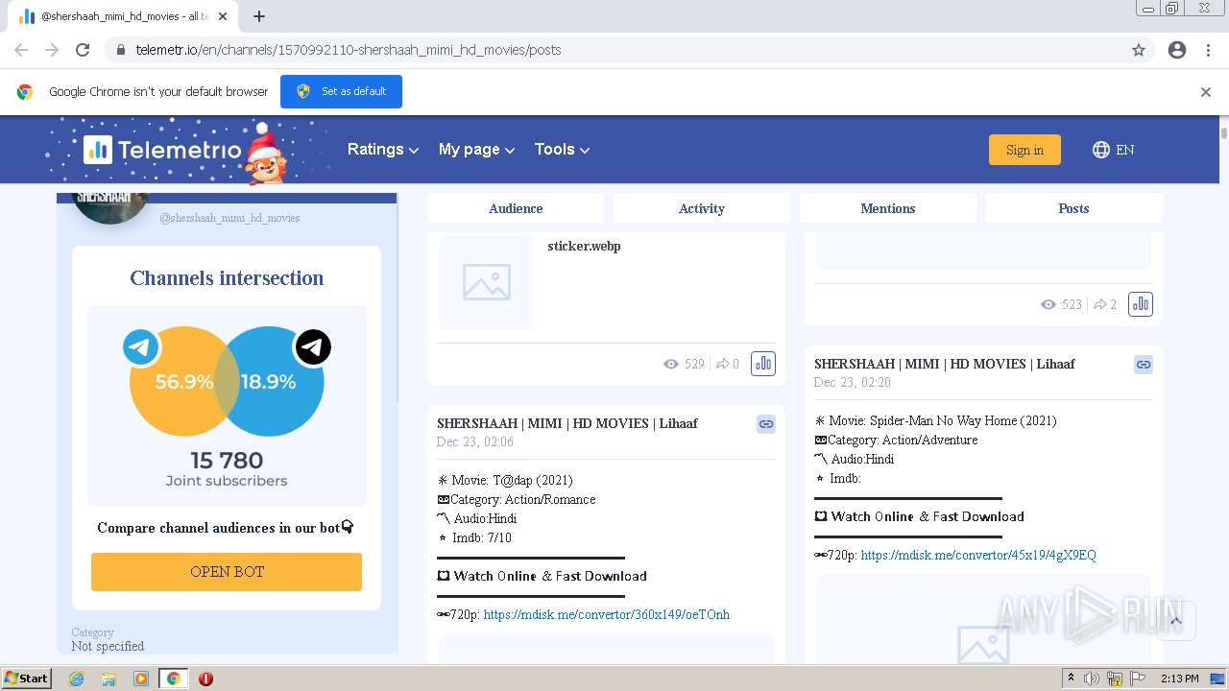This screenshot has width=1229, height=691.
Task: Open the Tools dropdown menu
Action: coord(562,150)
